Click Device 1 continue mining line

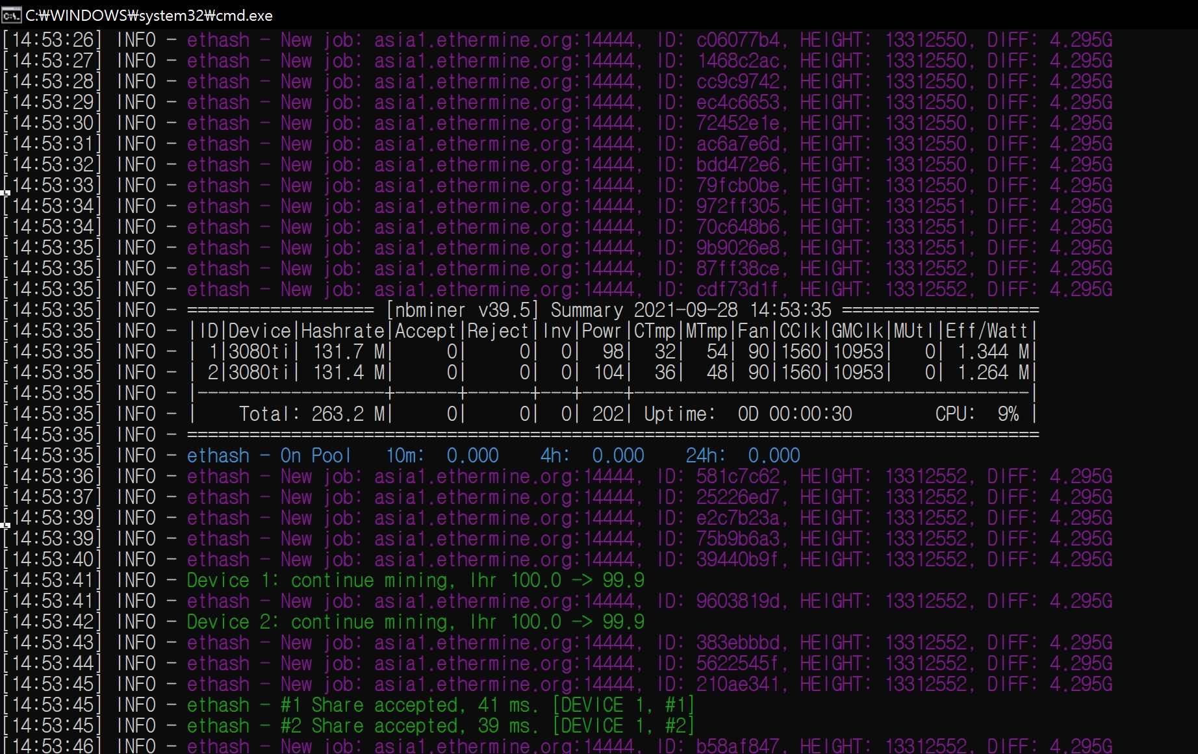coord(416,581)
